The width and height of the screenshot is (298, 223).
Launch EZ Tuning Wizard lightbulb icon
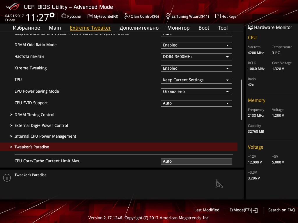click(168, 16)
